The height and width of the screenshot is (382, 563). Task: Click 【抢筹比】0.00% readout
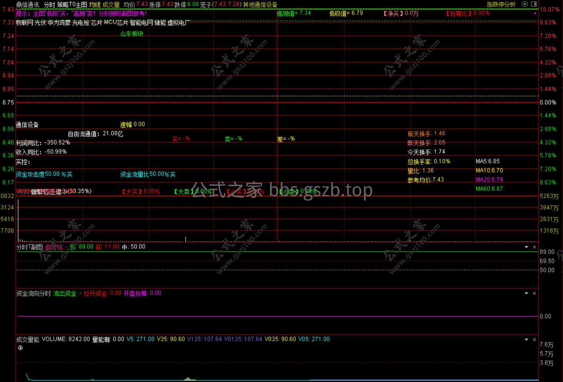pyautogui.click(x=467, y=13)
